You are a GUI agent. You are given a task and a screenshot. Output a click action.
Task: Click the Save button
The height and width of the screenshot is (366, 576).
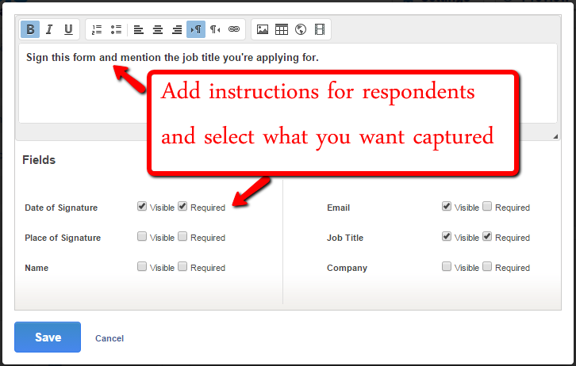(48, 337)
